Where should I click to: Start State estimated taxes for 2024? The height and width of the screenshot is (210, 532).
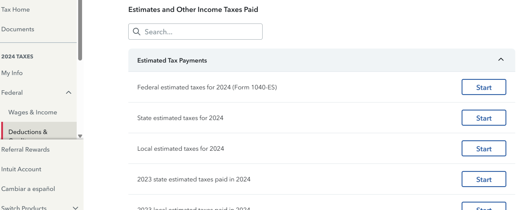click(x=484, y=118)
